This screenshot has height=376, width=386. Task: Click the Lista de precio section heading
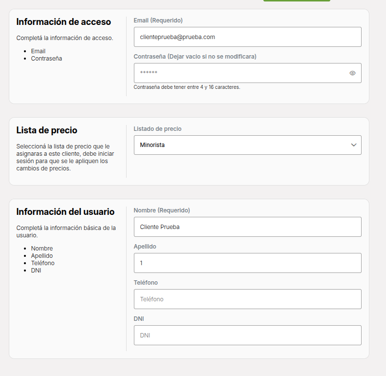point(47,130)
